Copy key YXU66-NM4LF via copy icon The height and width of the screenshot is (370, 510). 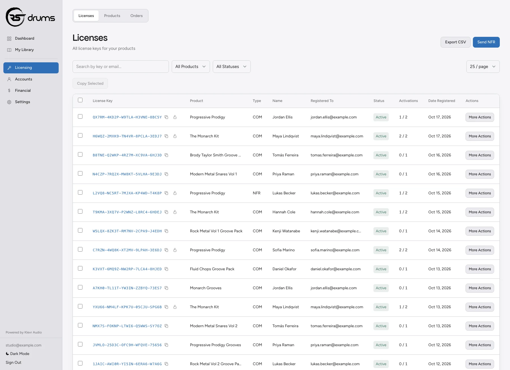(166, 307)
